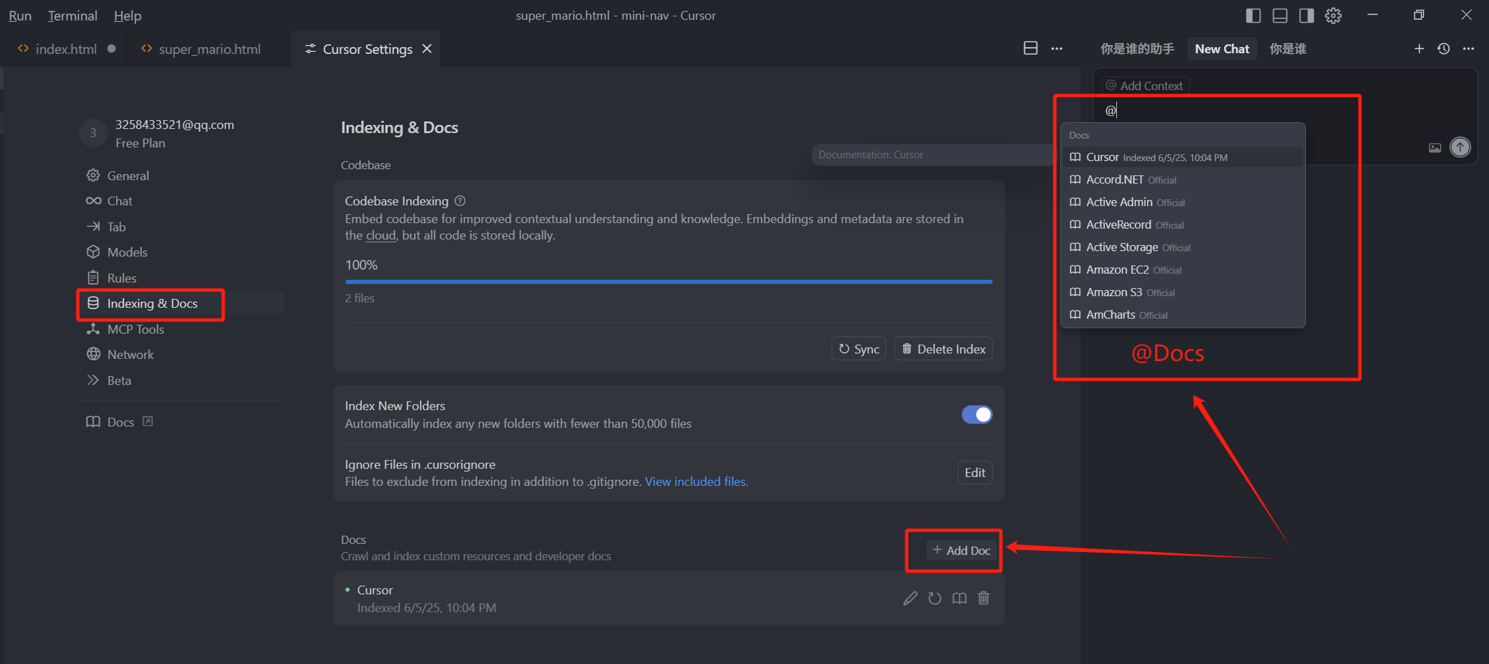Viewport: 1489px width, 664px height.
Task: Click codebase indexing progress bar
Action: coord(669,281)
